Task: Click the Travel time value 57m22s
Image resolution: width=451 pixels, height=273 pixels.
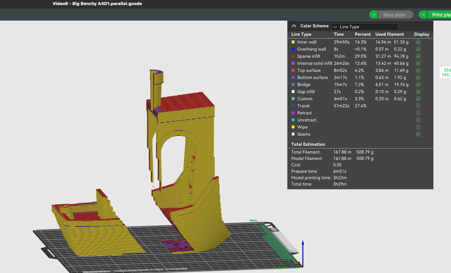Action: click(x=341, y=106)
